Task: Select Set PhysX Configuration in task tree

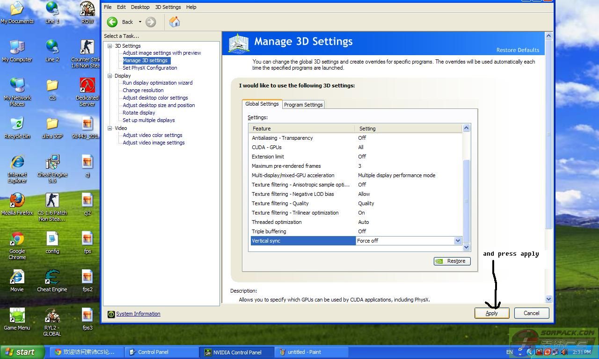Action: [x=150, y=68]
